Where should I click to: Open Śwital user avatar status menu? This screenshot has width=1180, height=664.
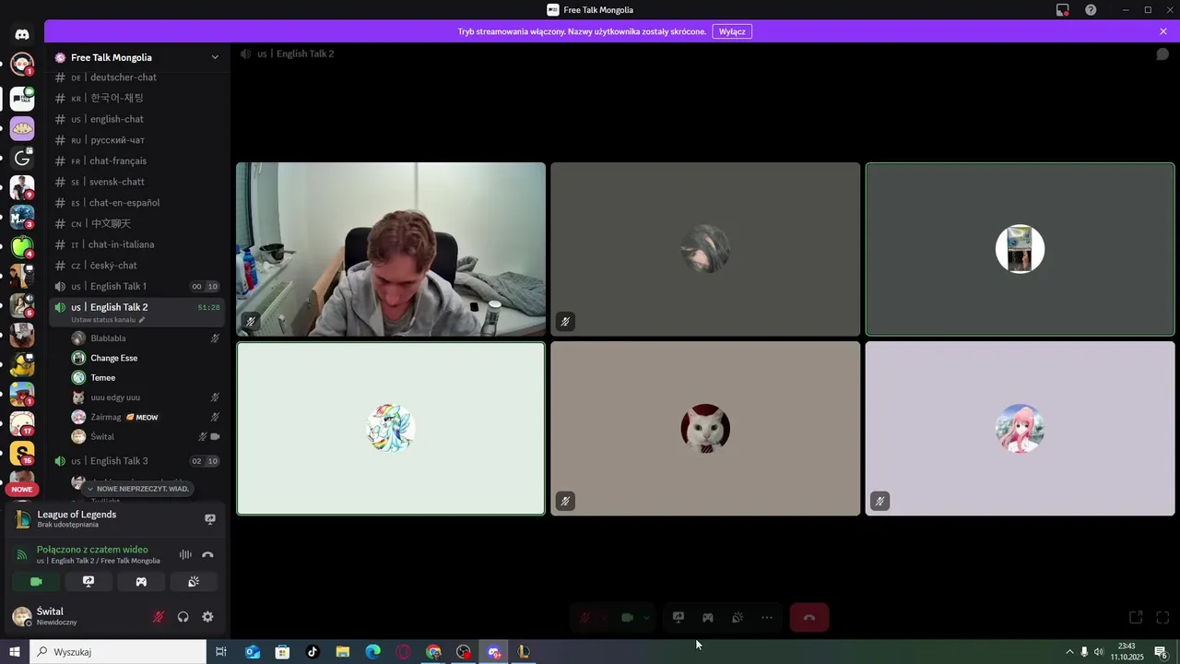pos(22,616)
